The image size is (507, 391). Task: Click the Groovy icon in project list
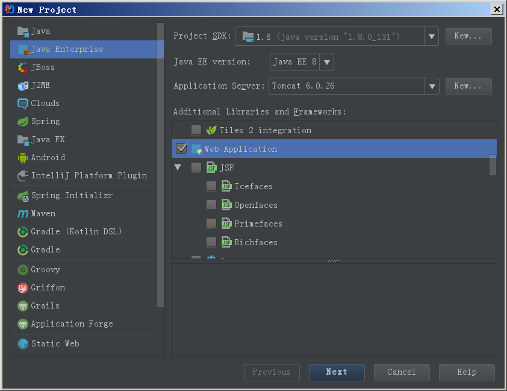(23, 269)
